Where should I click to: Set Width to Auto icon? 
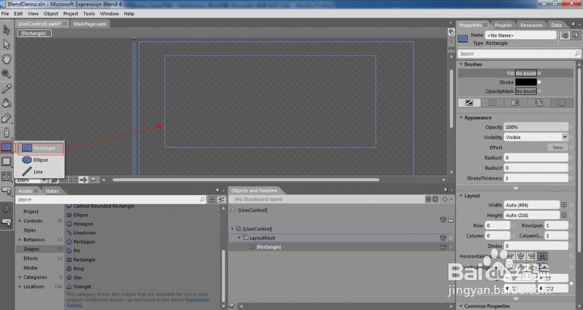click(564, 205)
